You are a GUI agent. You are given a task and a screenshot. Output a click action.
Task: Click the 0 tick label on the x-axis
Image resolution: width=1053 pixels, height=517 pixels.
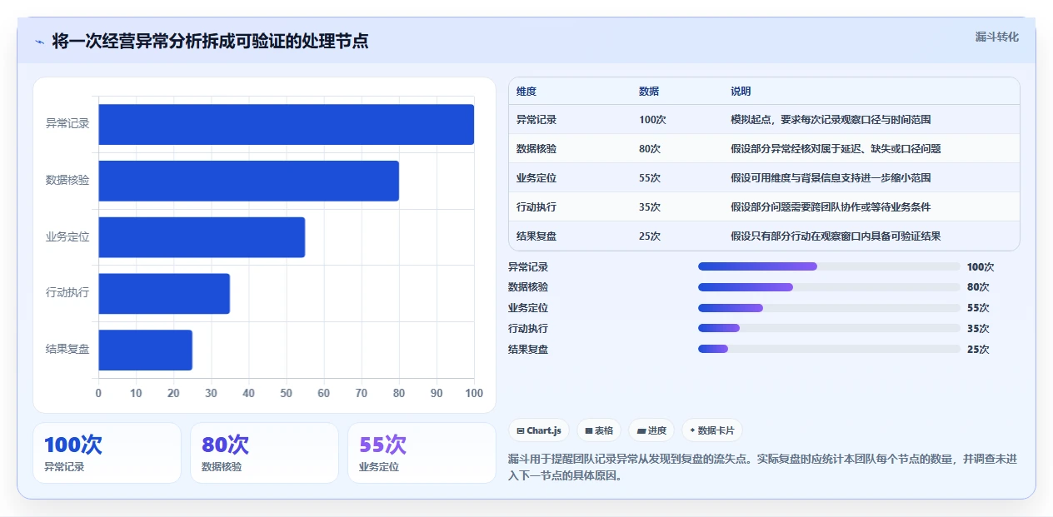click(x=98, y=393)
